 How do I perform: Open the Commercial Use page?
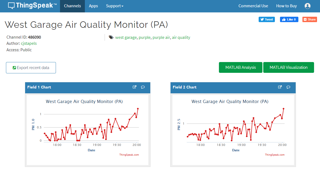(x=253, y=6)
